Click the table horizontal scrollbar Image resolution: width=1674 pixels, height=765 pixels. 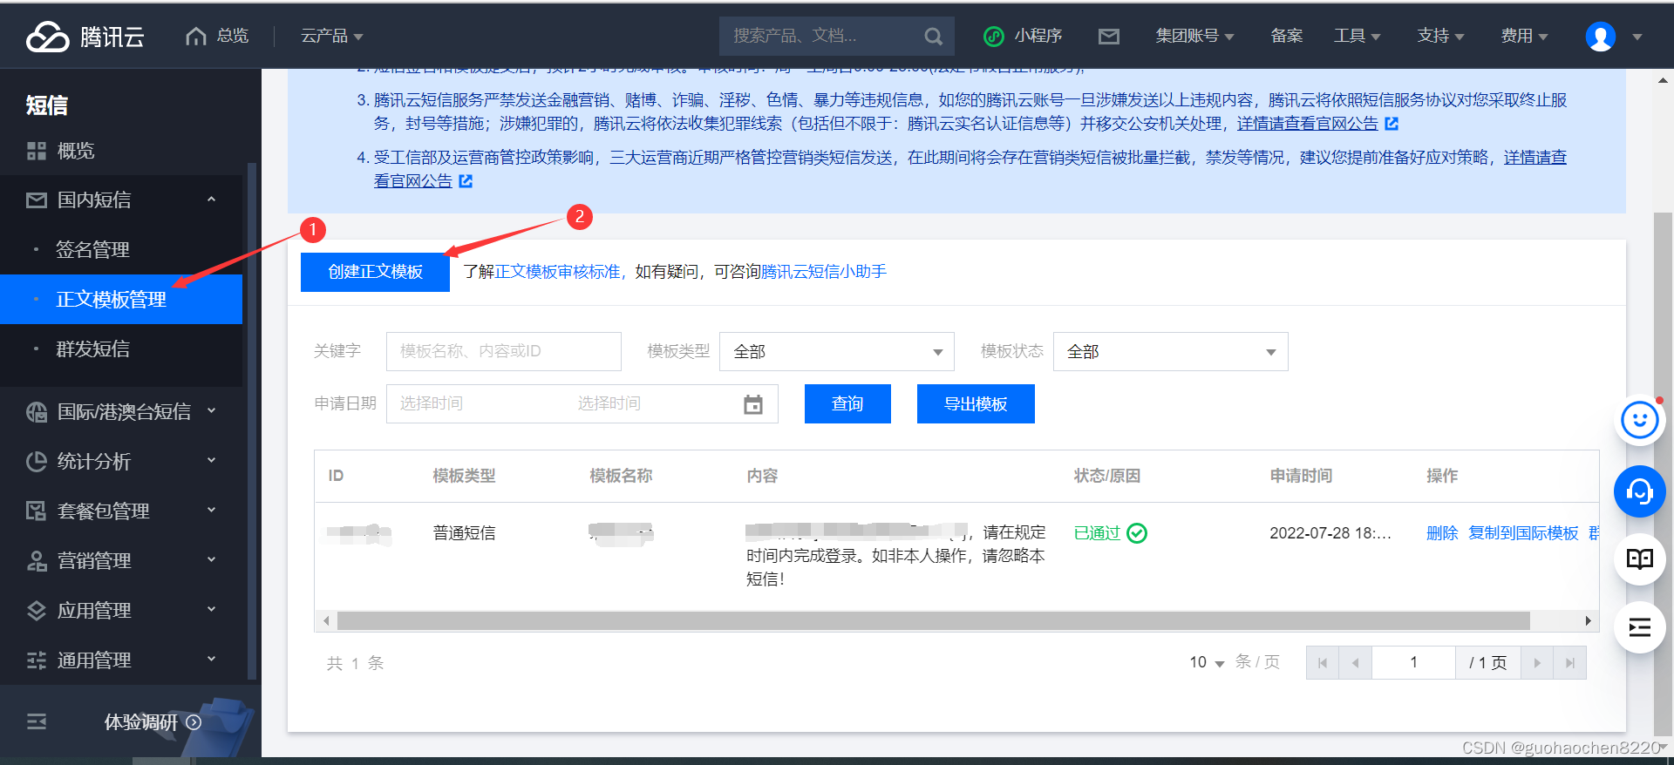933,621
